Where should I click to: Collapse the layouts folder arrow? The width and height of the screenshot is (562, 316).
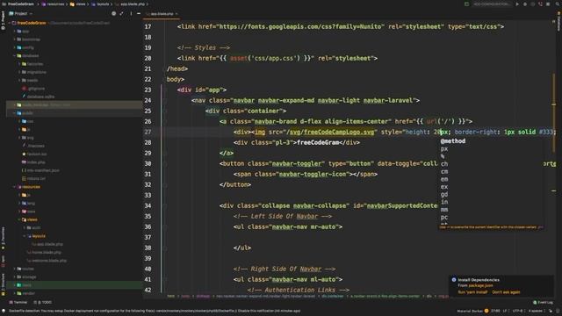(x=25, y=236)
